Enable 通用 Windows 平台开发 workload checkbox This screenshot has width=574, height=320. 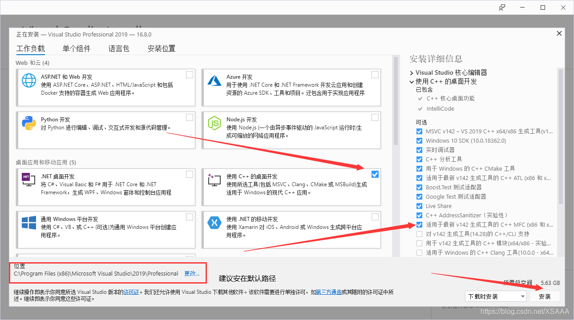point(190,217)
